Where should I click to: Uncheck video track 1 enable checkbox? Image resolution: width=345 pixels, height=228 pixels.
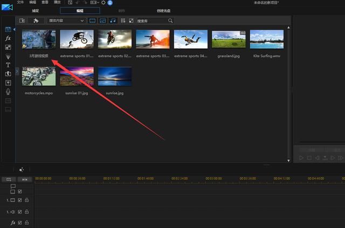coord(20,200)
